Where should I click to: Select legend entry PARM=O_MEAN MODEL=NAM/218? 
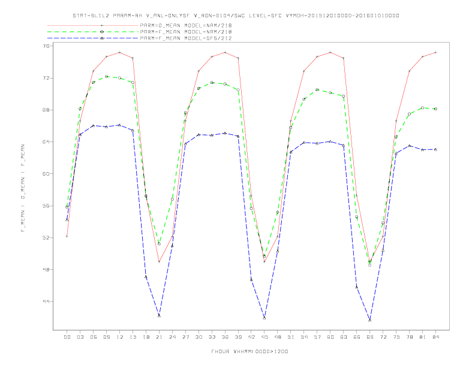pos(186,25)
